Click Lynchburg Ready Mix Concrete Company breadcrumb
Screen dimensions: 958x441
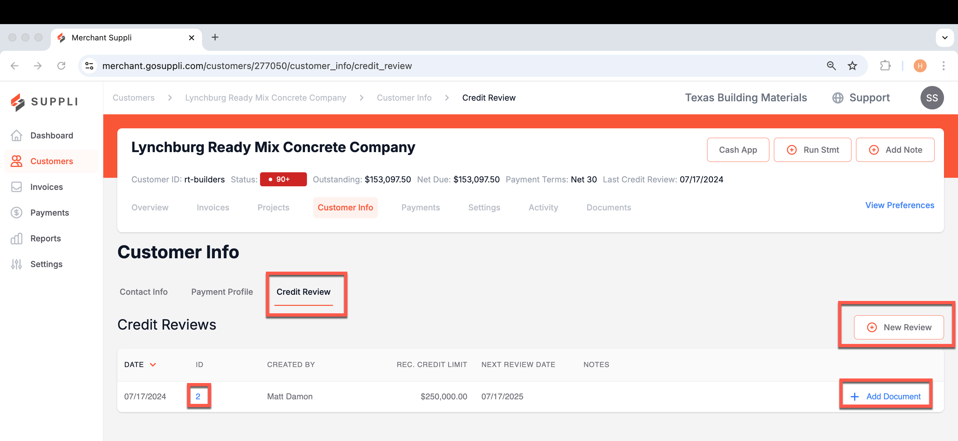(266, 98)
